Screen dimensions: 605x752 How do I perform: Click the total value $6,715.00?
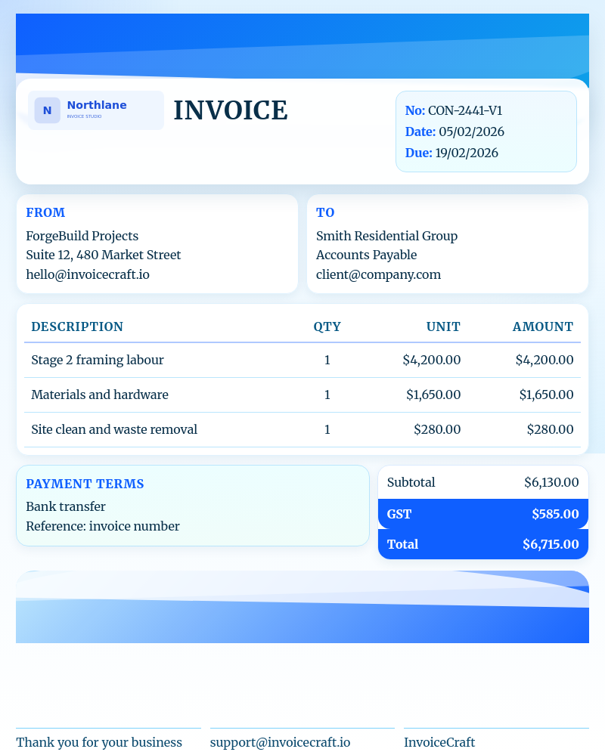click(x=551, y=544)
